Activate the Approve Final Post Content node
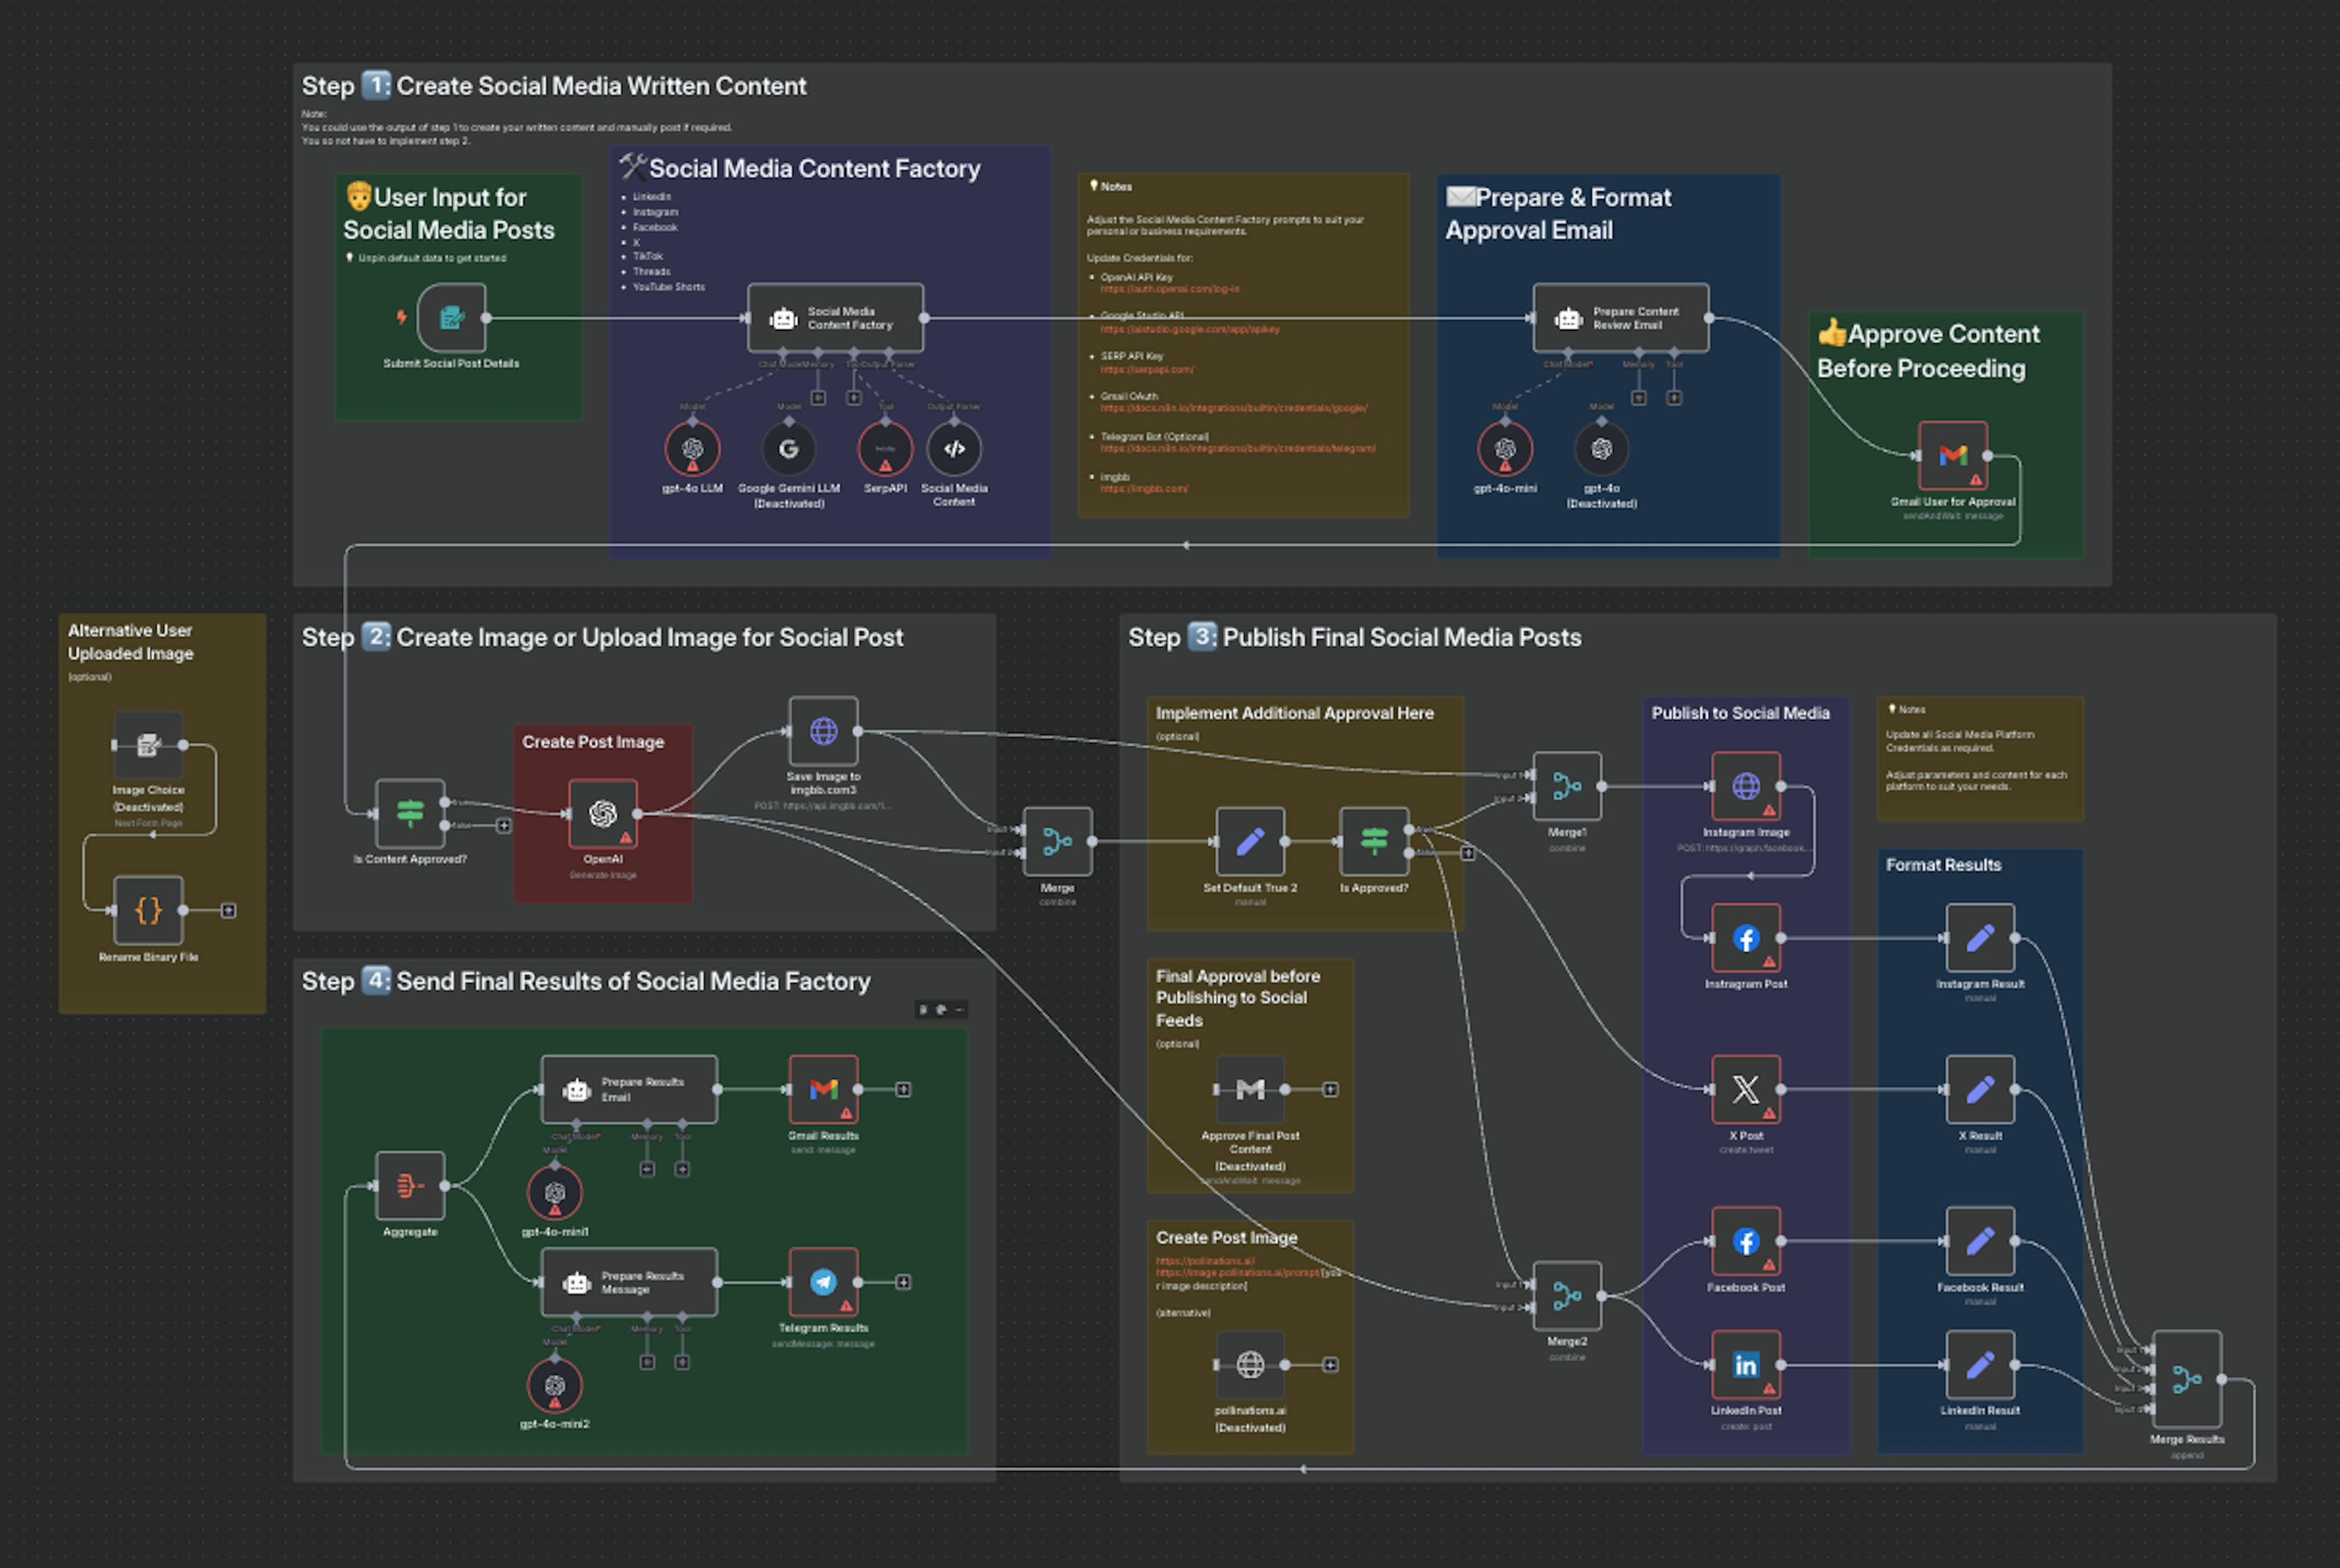2340x1568 pixels. (1249, 1088)
